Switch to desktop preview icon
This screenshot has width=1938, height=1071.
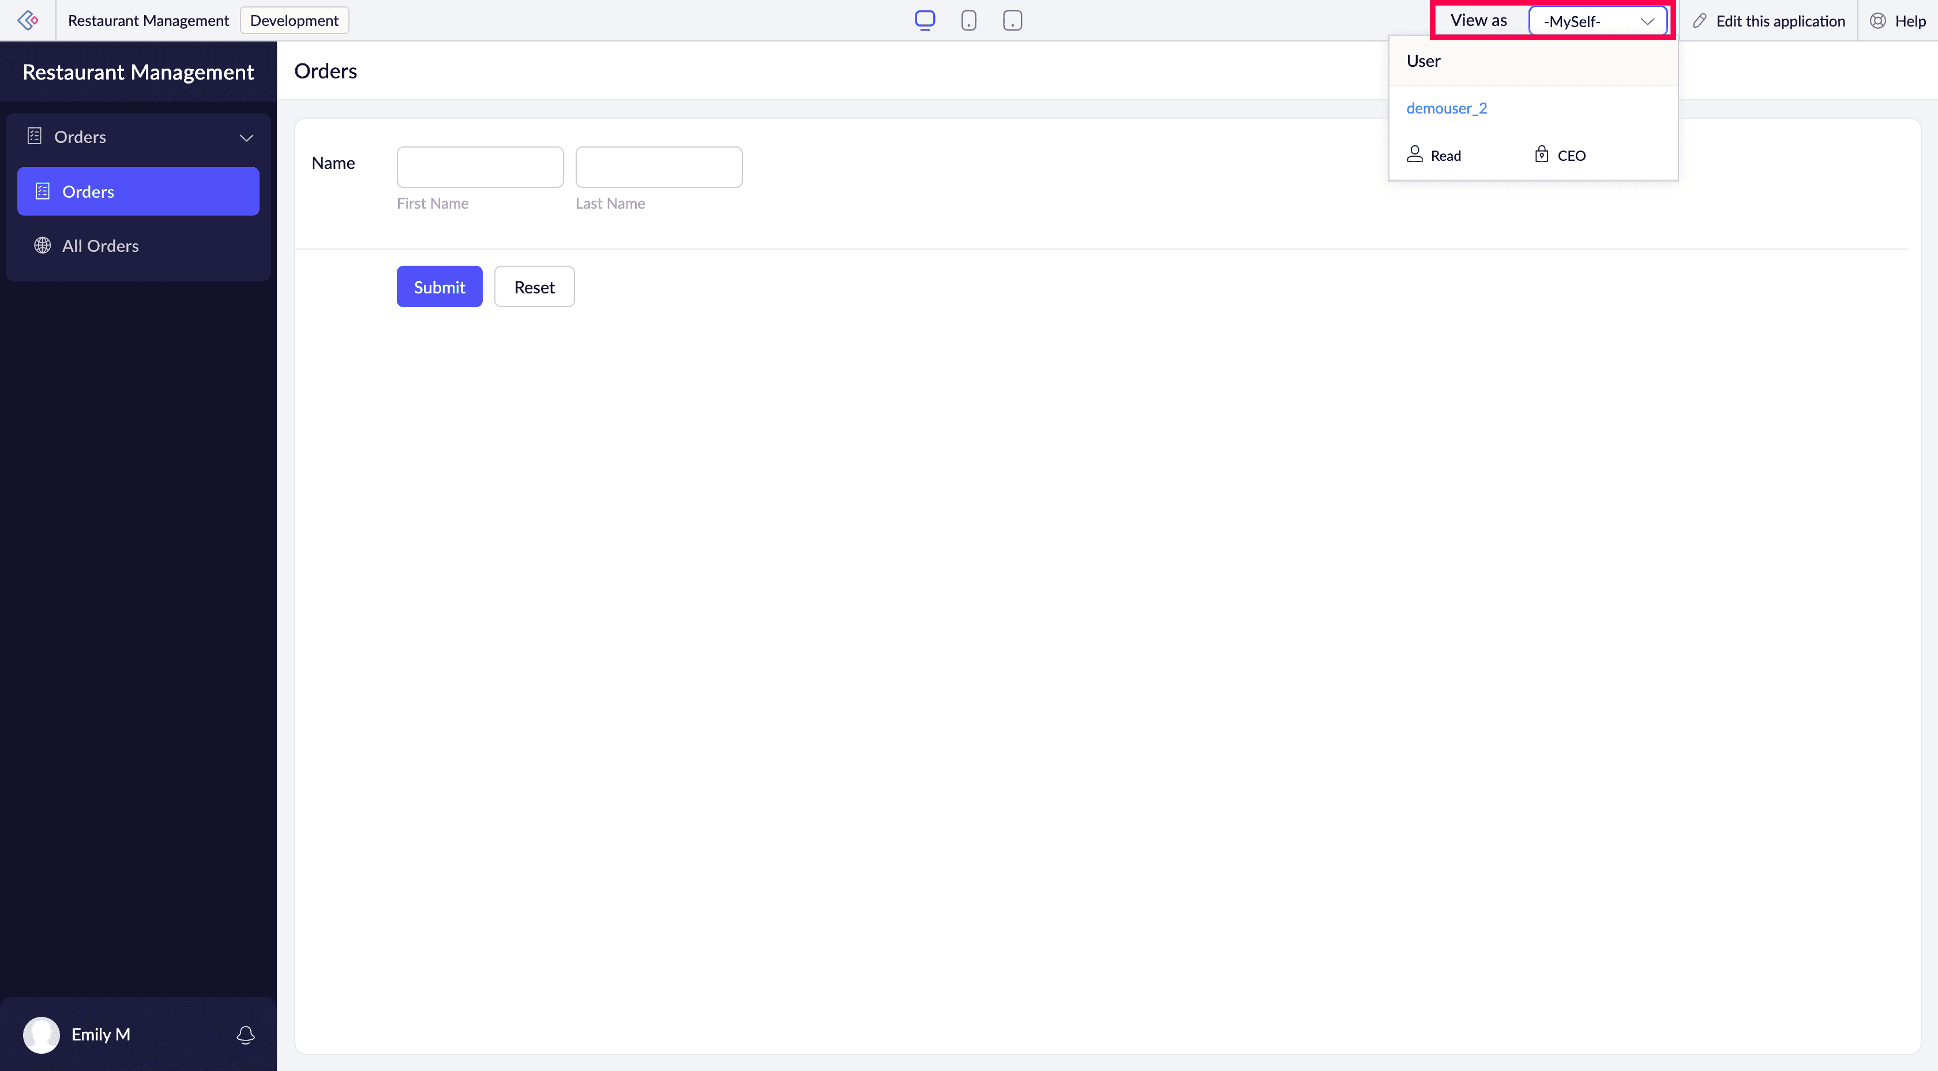925,20
